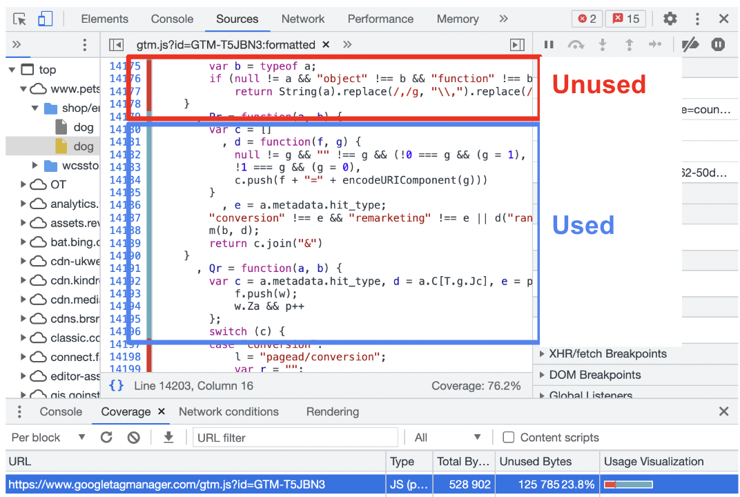
Task: Collapse the www.pets domain node
Action: tap(23, 89)
